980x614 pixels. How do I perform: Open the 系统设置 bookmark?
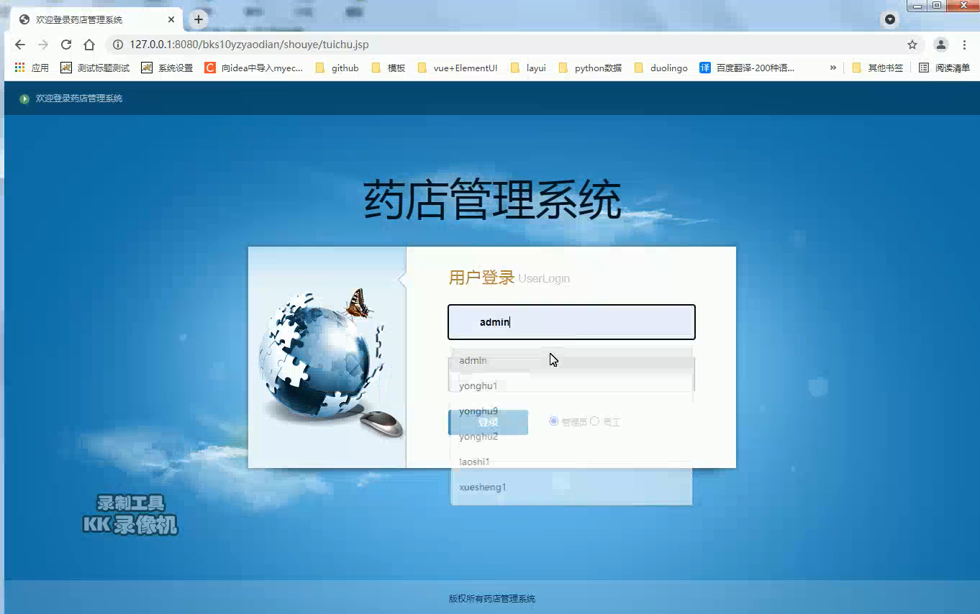tap(167, 68)
